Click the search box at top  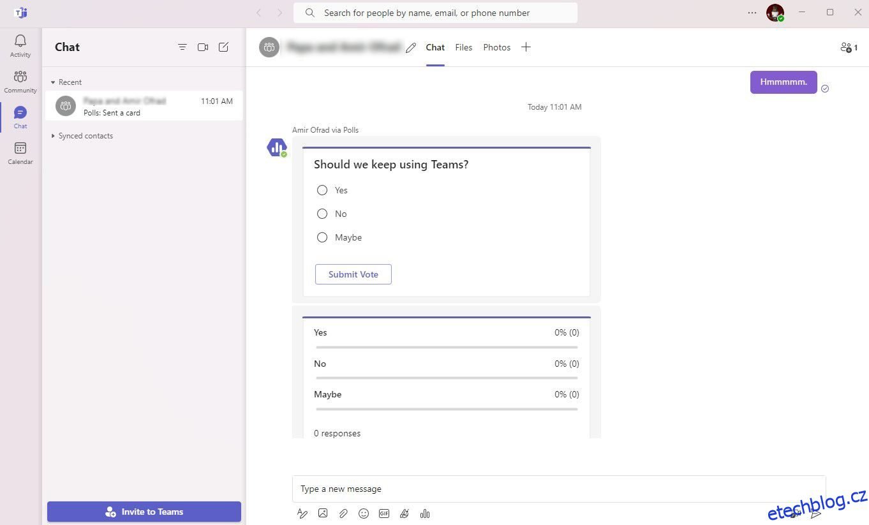[435, 13]
